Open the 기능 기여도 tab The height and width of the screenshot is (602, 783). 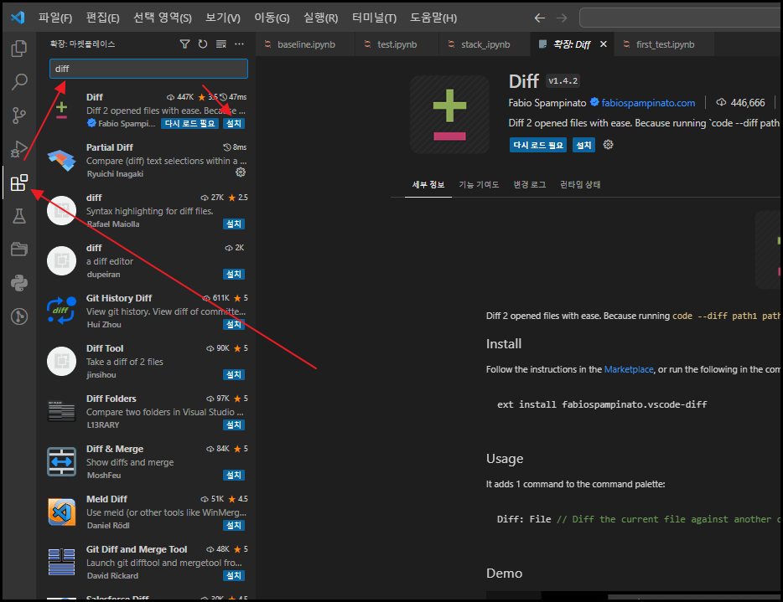click(479, 184)
